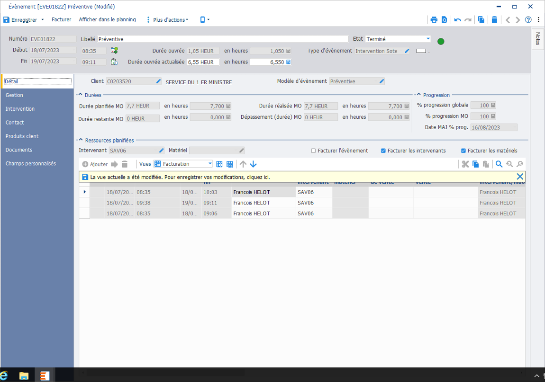Click the Libellé field containing Préventive
The image size is (545, 382).
(223, 39)
